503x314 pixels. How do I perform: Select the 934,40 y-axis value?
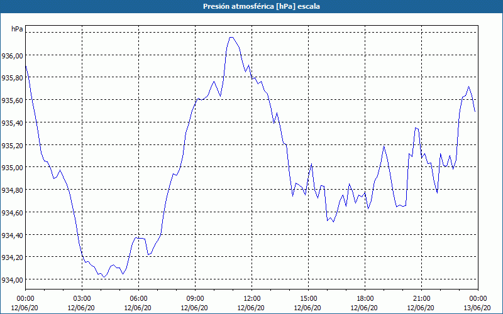(x=12, y=235)
